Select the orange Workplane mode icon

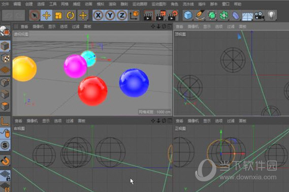point(5,70)
